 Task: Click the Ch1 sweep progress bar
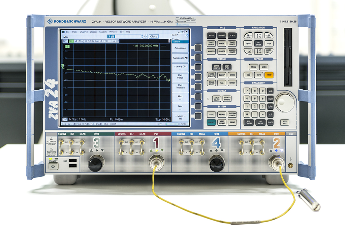pos(171,124)
